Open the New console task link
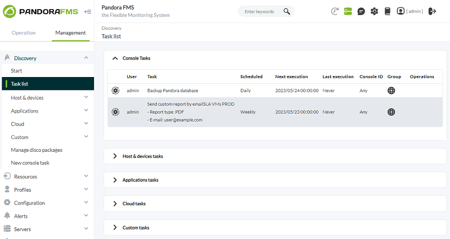The width and height of the screenshot is (450, 239). click(30, 163)
